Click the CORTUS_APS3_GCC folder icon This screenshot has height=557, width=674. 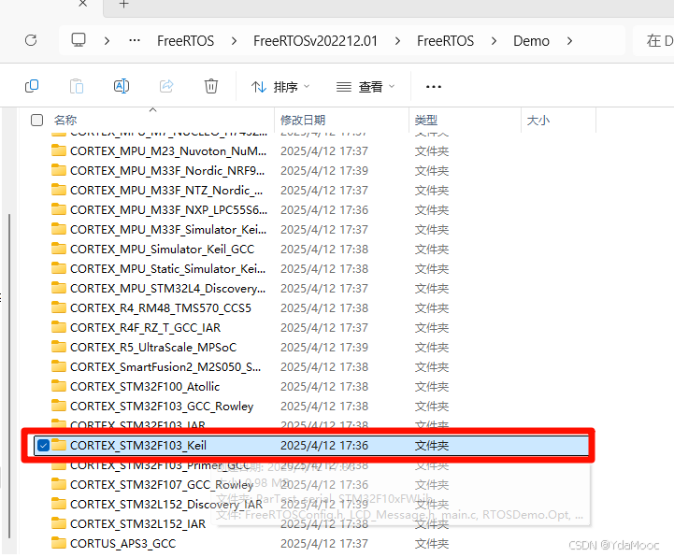pyautogui.click(x=59, y=542)
